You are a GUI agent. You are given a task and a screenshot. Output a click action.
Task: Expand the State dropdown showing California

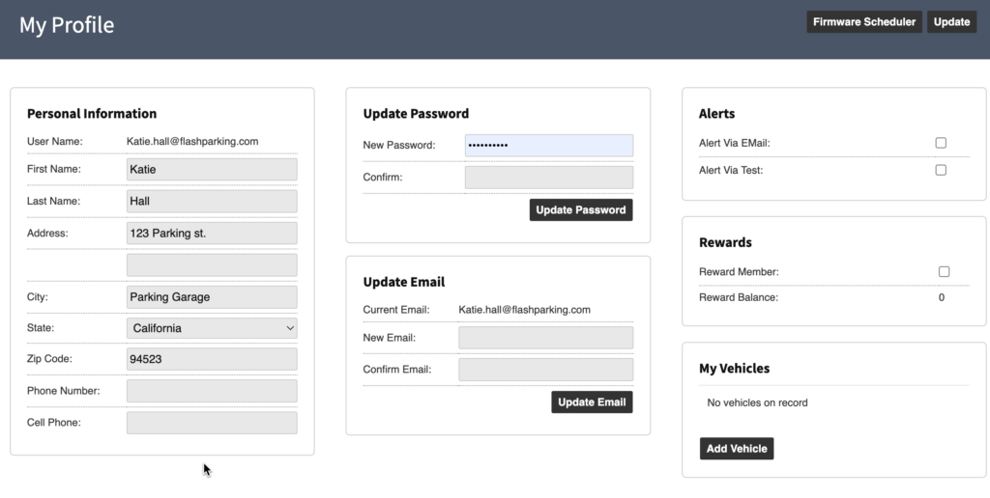pos(212,328)
